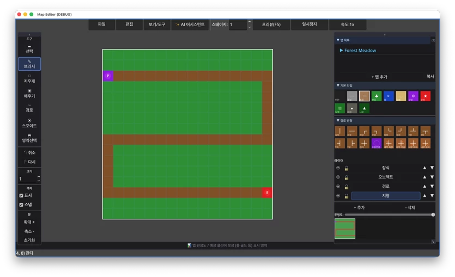Pick the blue water tile
This screenshot has width=455, height=277.
[389, 96]
